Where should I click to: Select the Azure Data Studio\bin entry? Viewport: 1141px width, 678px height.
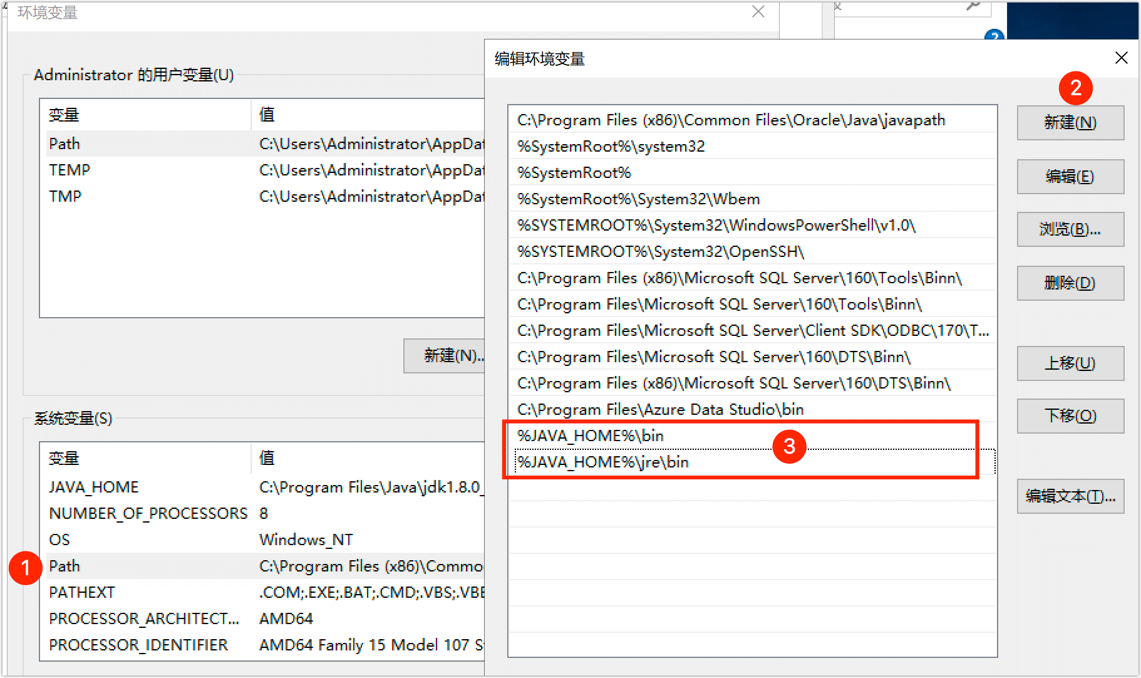(660, 410)
